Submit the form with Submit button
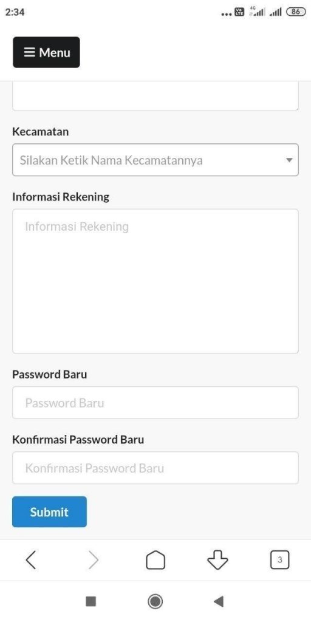311x622 pixels. pos(49,511)
